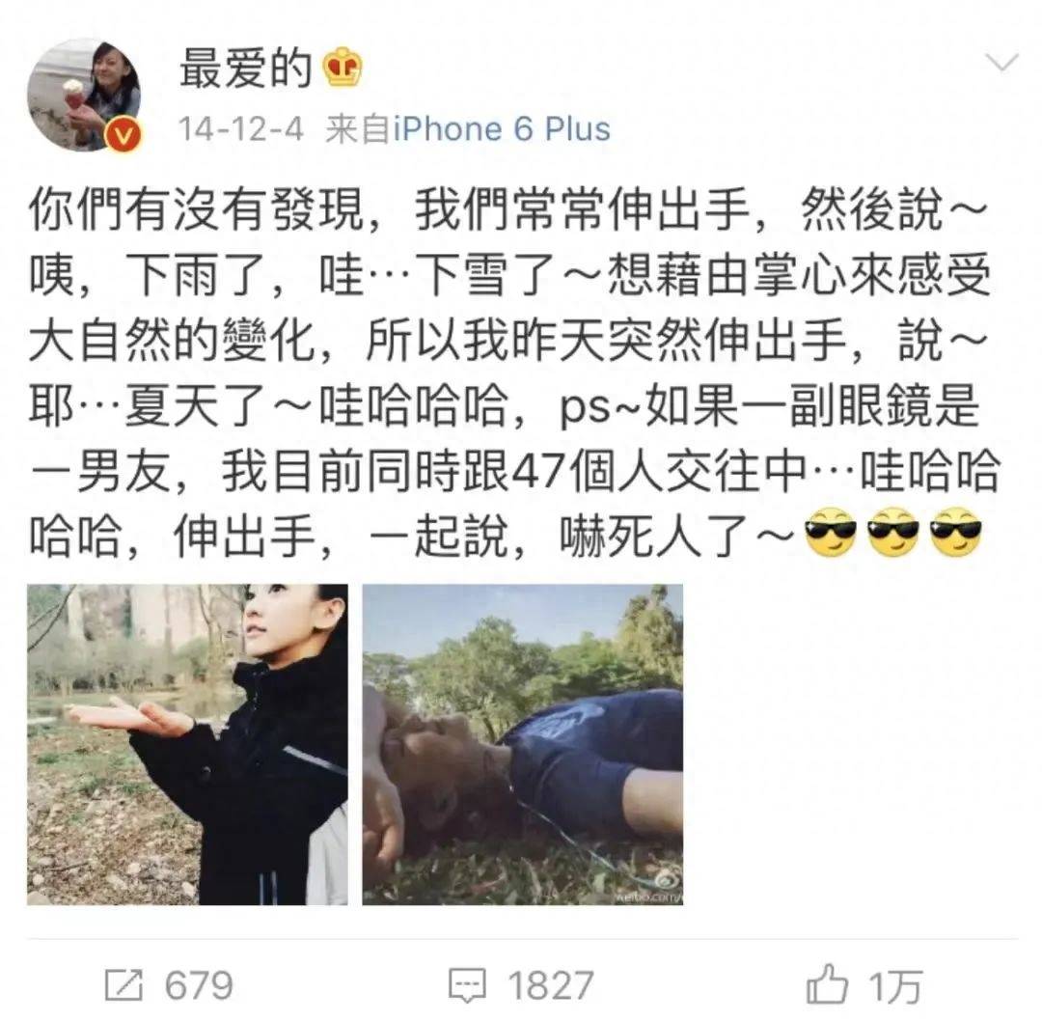Tap the middle sunglasses emoji
The width and height of the screenshot is (1042, 1021).
893,532
